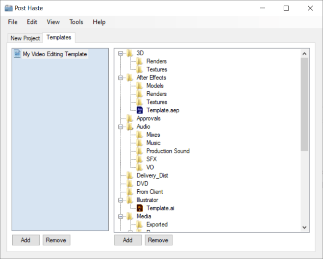Click the Illustrator Template.ai file icon
Screen dimensions: 323x259
(x=140, y=208)
